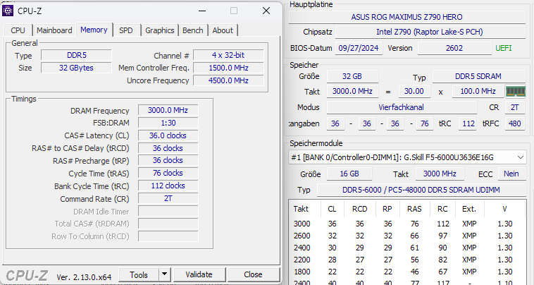This screenshot has width=534, height=285.
Task: Click the Validate button
Action: click(x=199, y=275)
